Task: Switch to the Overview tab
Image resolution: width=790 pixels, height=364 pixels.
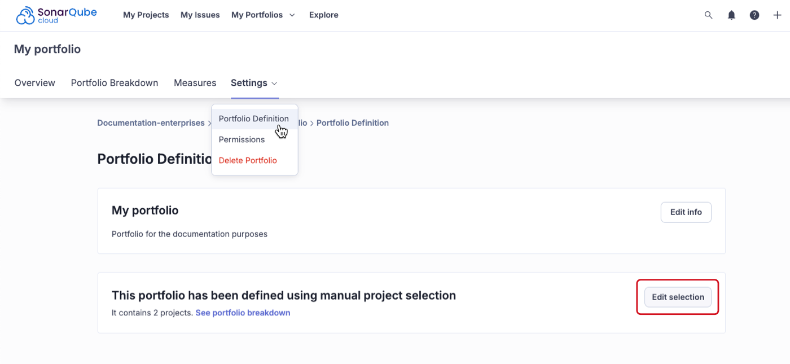Action: [x=35, y=83]
